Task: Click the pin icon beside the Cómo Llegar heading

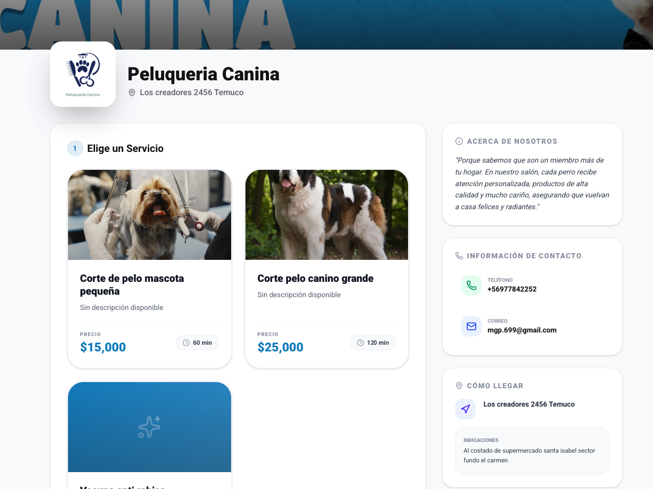Action: [x=459, y=386]
